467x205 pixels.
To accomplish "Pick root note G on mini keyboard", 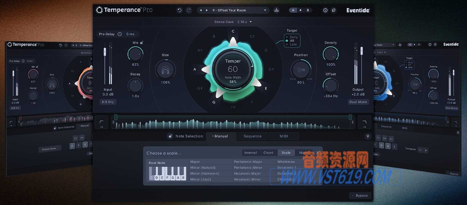I will 173,178.
